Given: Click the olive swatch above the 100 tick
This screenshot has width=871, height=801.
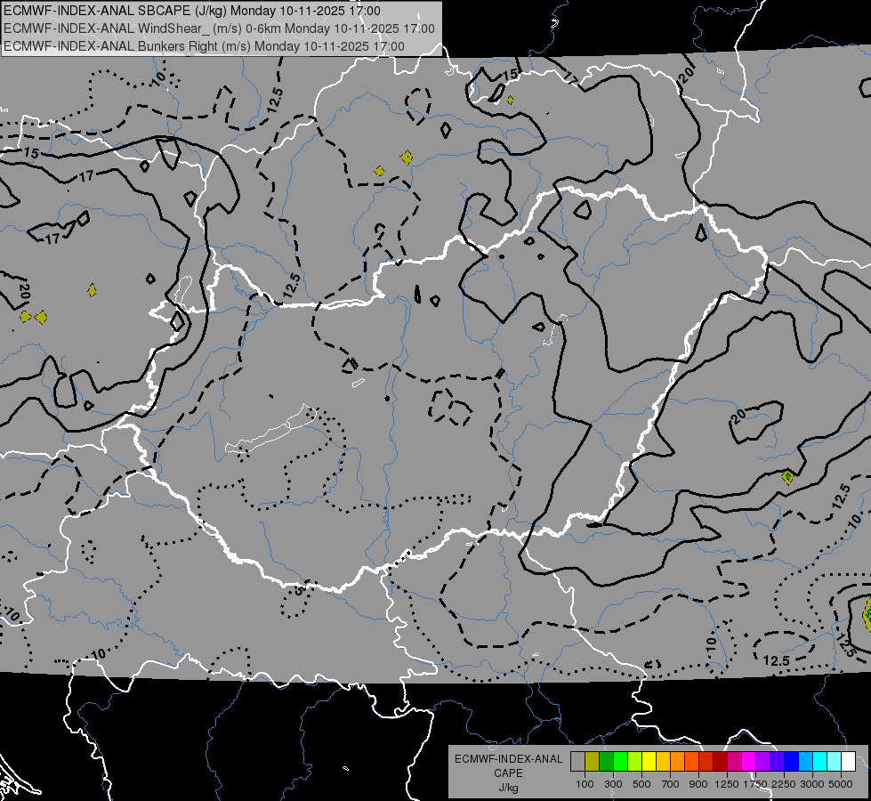Looking at the screenshot, I should click(593, 762).
